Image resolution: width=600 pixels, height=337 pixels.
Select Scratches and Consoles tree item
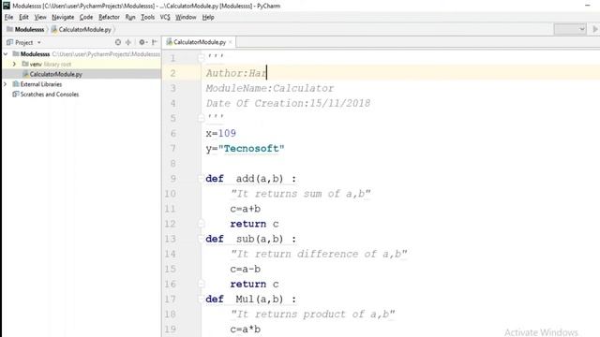coord(50,94)
